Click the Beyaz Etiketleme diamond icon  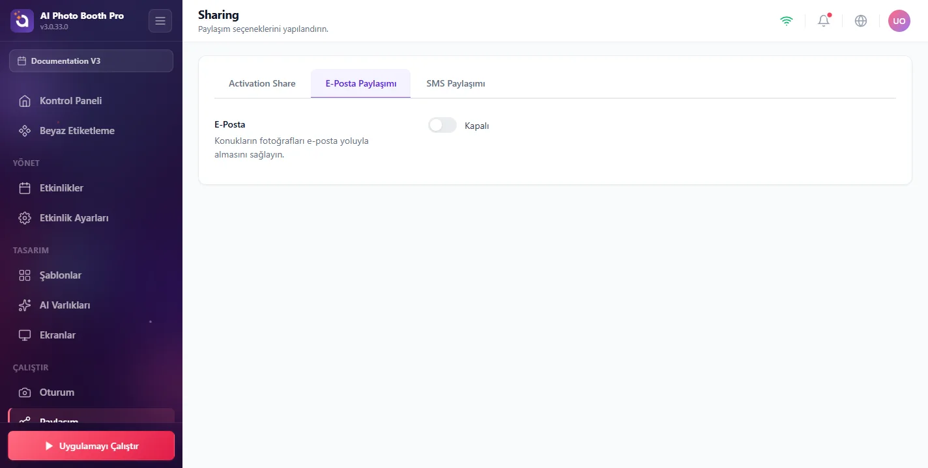[25, 131]
